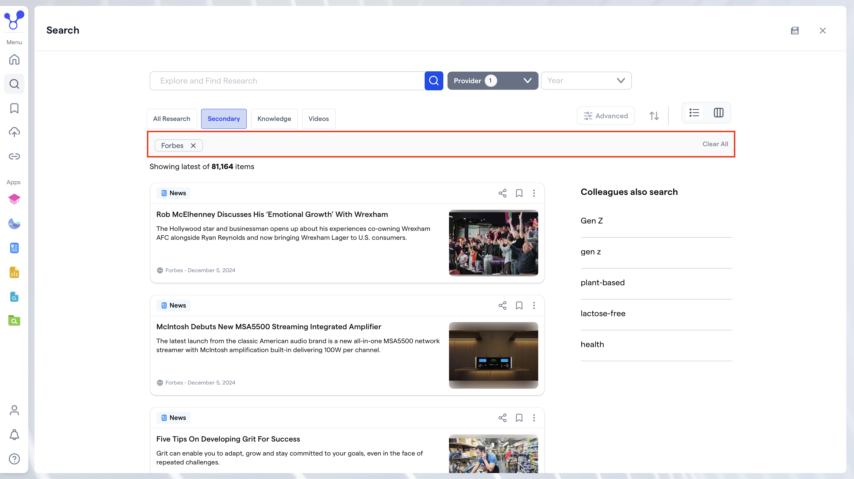Viewport: 854px width, 479px height.
Task: Launch the pink graduation cap app
Action: click(x=14, y=199)
